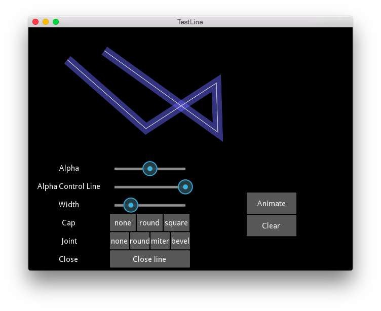Click the left end of Alpha Control Line track

116,187
